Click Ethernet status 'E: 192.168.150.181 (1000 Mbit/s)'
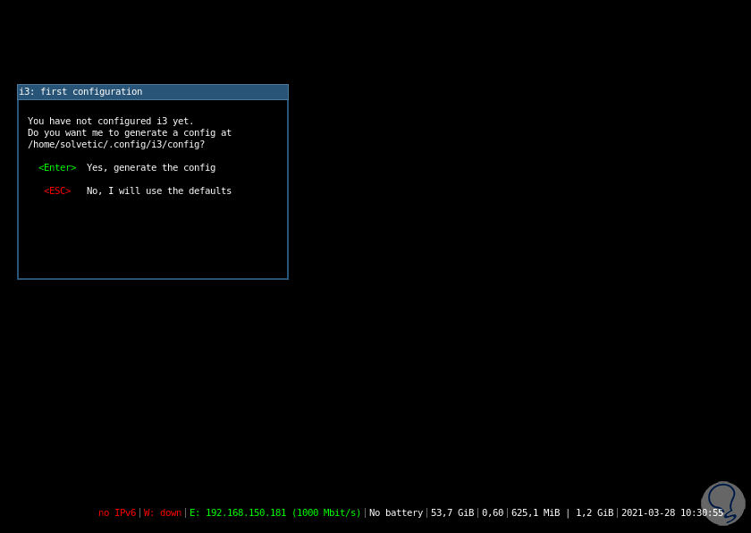 tap(275, 513)
